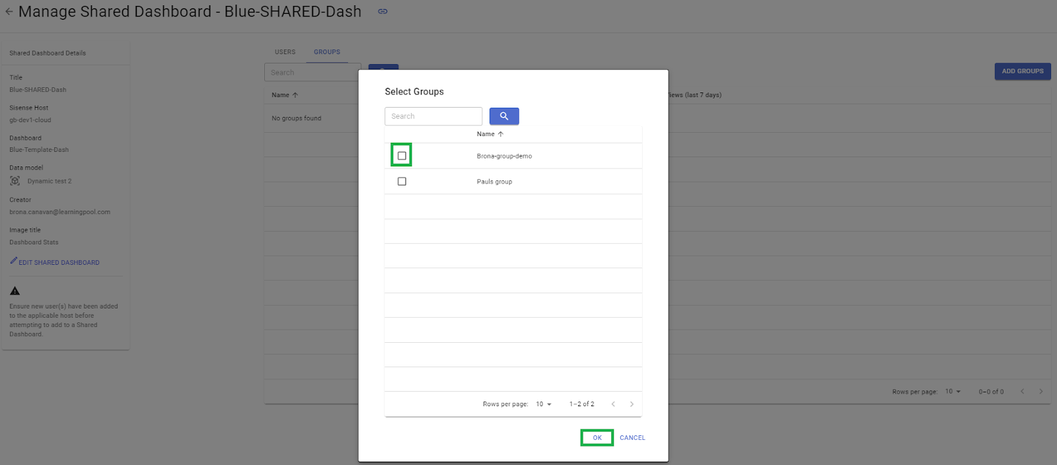Click Shared Dashboard Details heading
Viewport: 1057px width, 465px height.
tap(48, 53)
